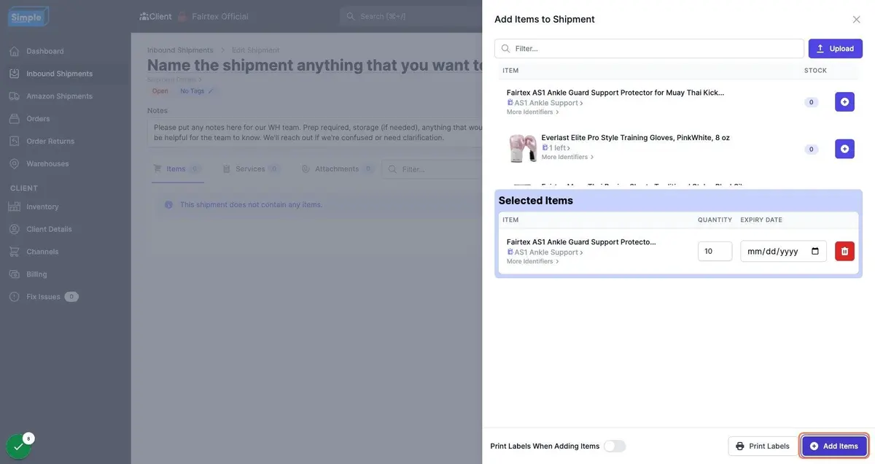The image size is (875, 464).
Task: Edit the No Tags pencil icon
Action: [x=211, y=91]
